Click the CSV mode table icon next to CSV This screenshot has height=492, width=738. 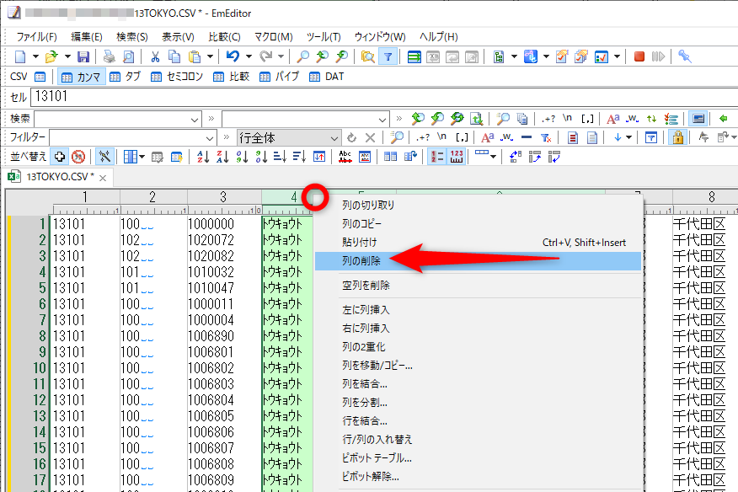(40, 77)
